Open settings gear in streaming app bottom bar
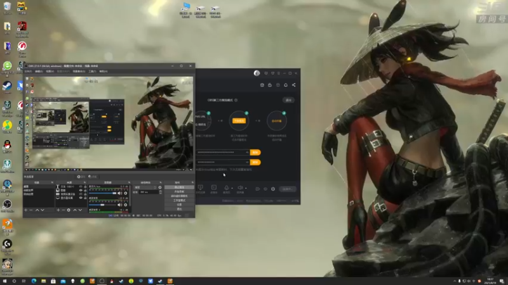This screenshot has width=508, height=285. tap(273, 189)
